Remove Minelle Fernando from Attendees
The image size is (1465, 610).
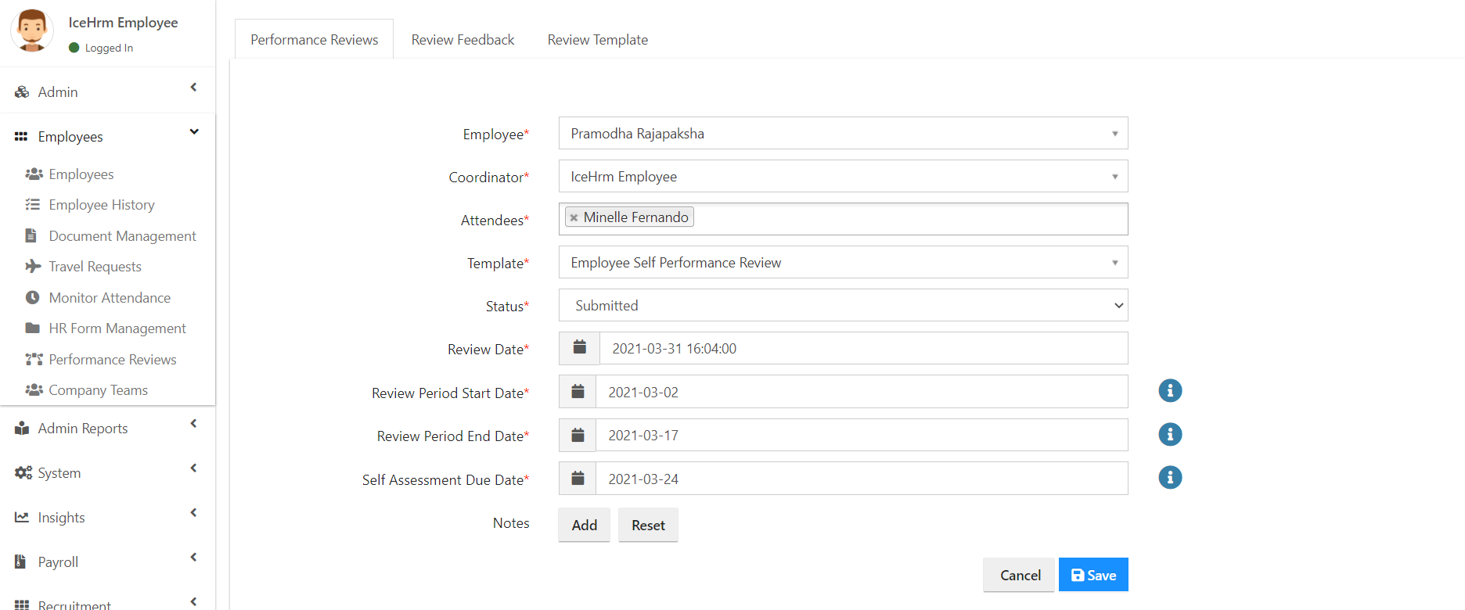[574, 217]
